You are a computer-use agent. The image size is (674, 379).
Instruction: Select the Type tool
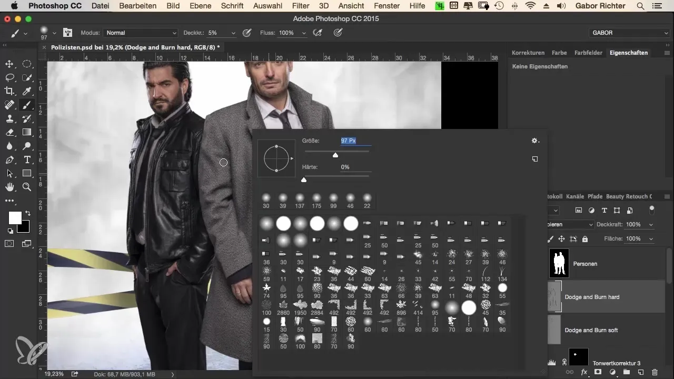coord(27,159)
